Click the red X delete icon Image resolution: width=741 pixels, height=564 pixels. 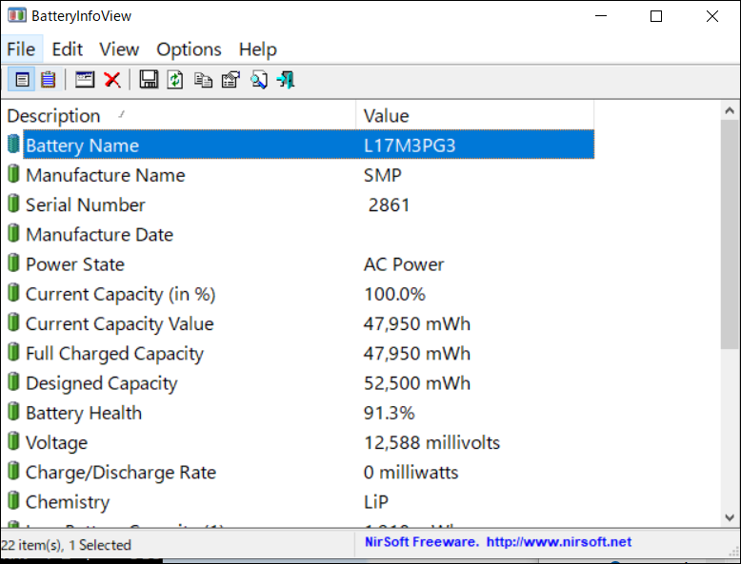(x=112, y=80)
